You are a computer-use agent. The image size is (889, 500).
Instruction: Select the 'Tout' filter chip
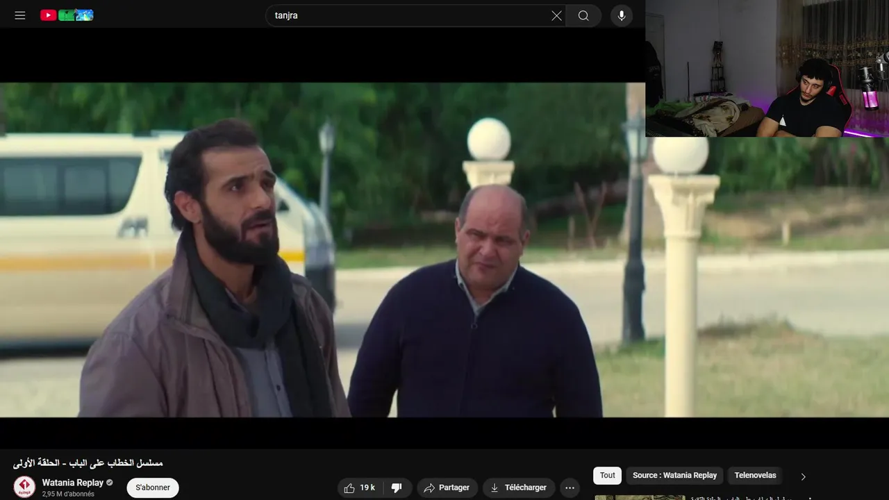click(x=608, y=476)
